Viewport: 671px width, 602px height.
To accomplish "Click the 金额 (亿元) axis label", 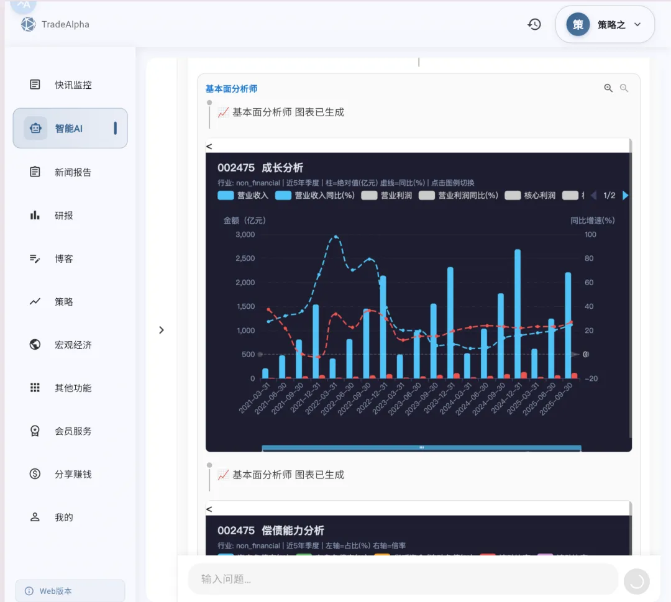I will (x=244, y=221).
